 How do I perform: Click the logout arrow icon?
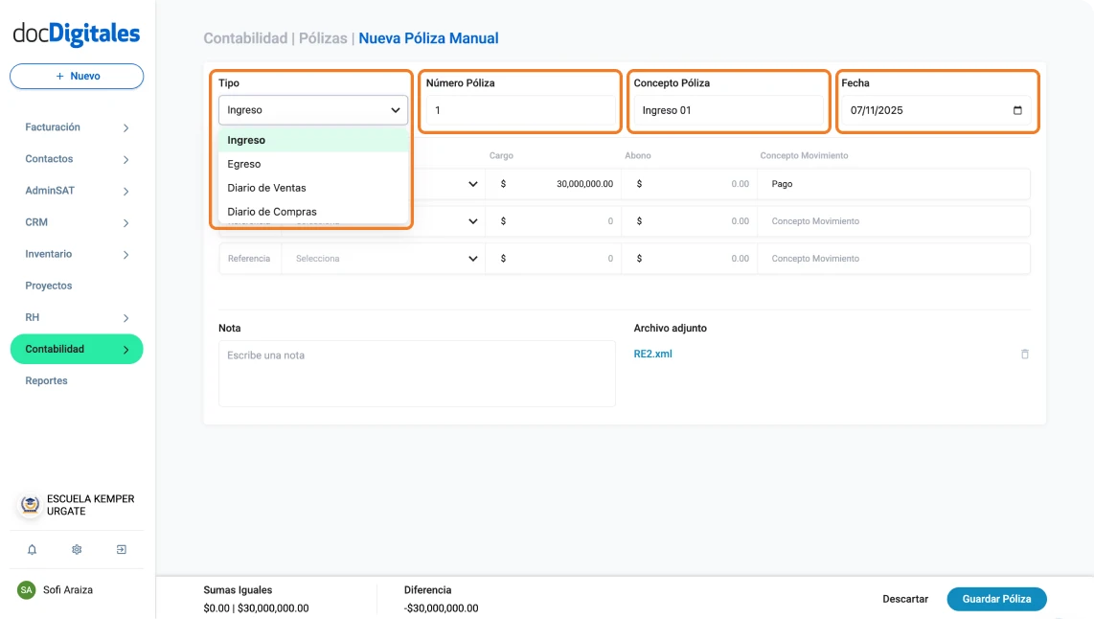click(x=122, y=550)
